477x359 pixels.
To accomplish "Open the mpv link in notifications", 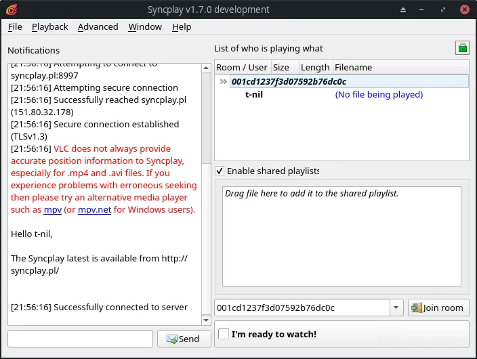I will [x=53, y=209].
